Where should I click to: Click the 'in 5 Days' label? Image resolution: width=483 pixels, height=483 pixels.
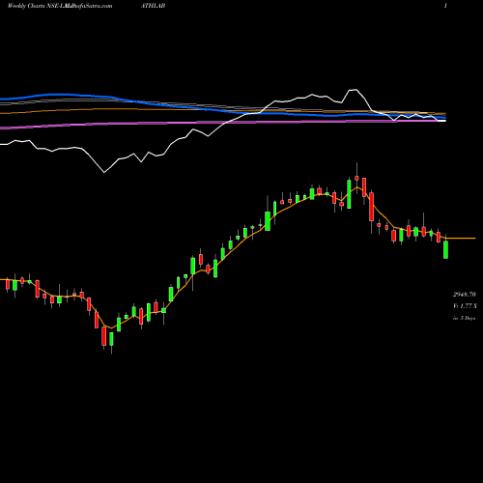tap(464, 318)
